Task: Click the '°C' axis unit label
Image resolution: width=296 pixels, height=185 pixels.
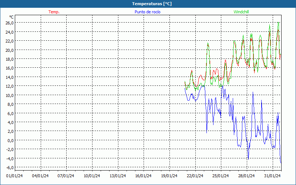Action: coord(11,17)
